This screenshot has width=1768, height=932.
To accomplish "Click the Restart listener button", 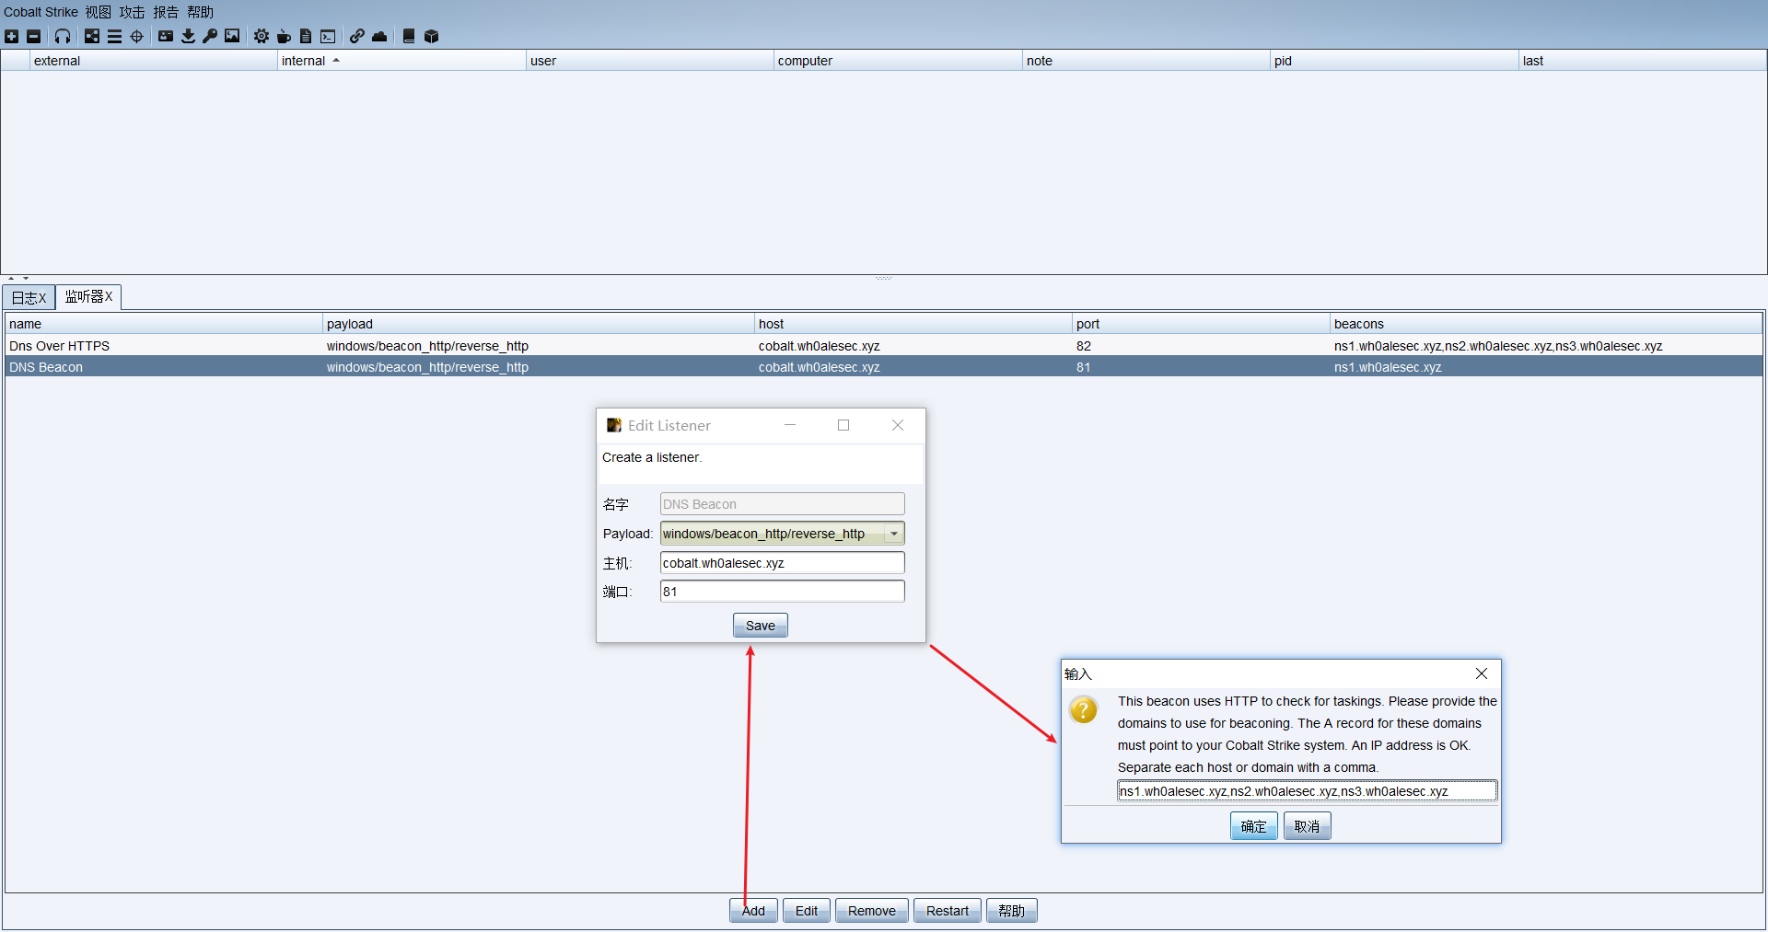I will click(948, 911).
